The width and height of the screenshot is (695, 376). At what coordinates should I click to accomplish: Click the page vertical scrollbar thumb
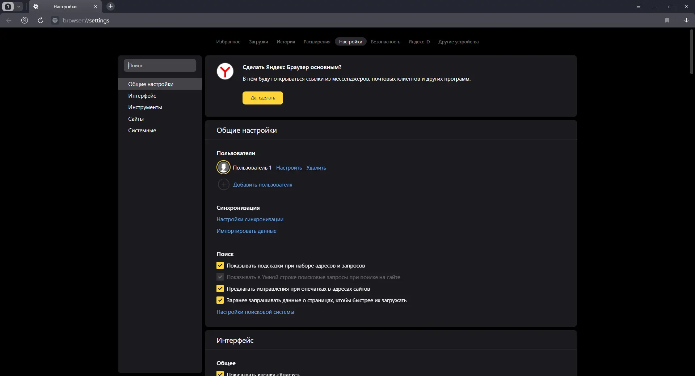tap(691, 51)
